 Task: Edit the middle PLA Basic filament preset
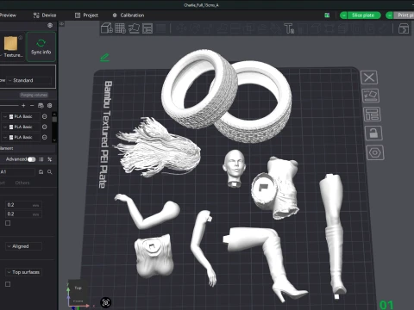(x=45, y=127)
